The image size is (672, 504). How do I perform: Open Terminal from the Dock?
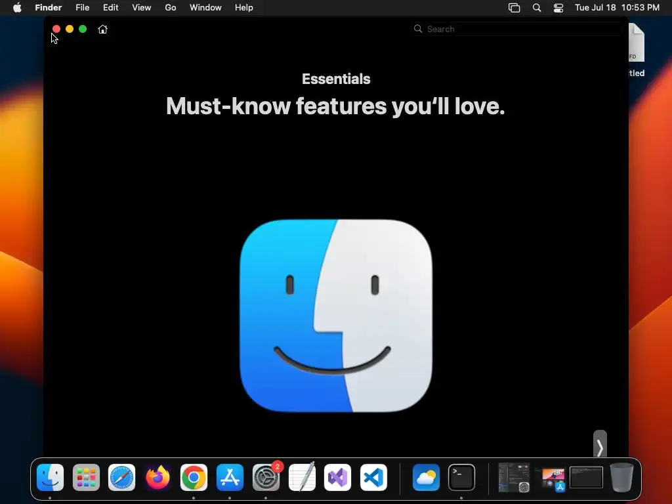tap(461, 478)
